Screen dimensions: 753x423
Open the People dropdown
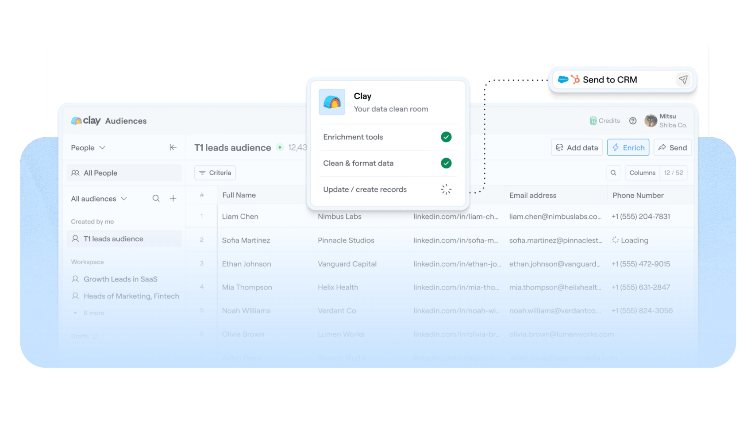coord(88,148)
